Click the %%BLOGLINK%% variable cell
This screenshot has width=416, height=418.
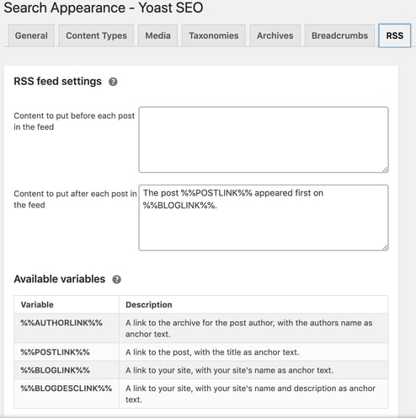coord(67,370)
